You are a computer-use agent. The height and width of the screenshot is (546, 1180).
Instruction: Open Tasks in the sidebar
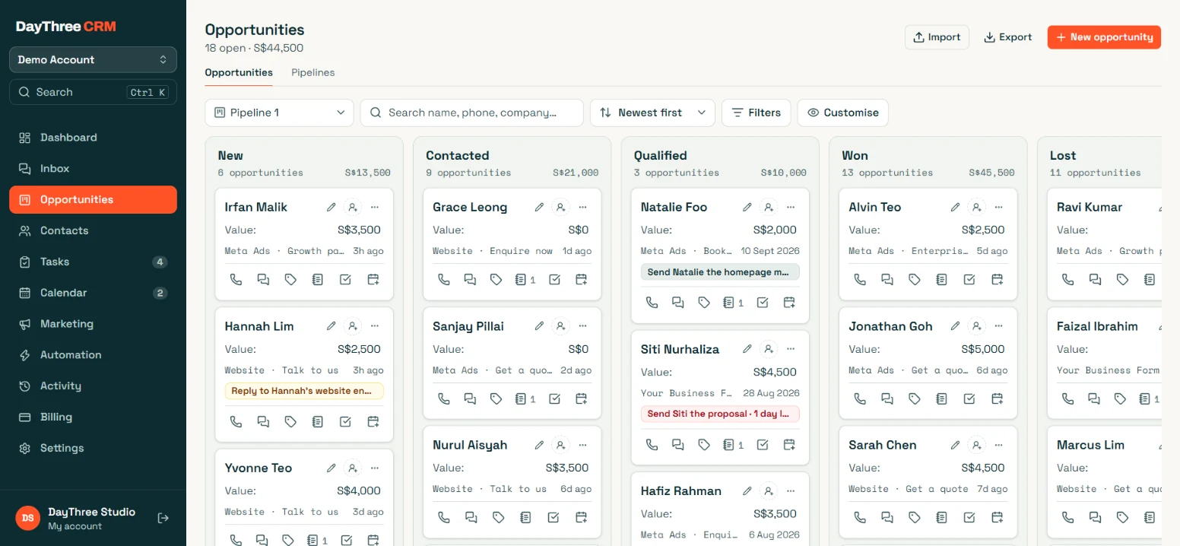click(93, 262)
